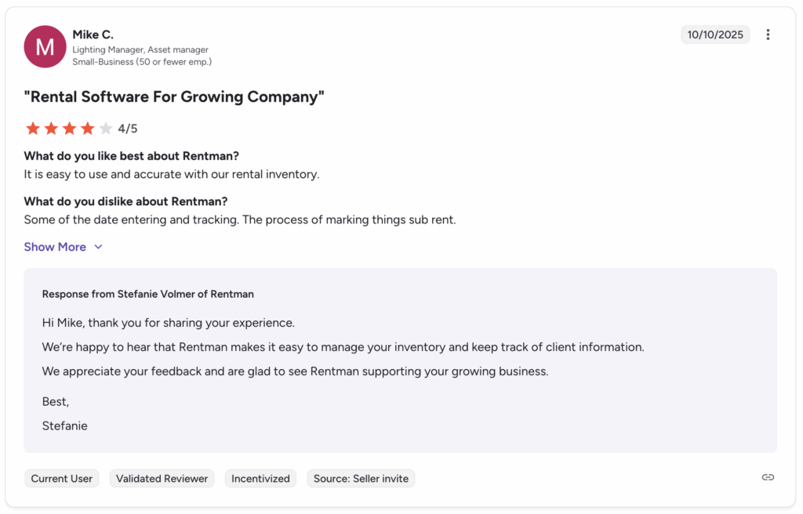Click the second orange rating star
803x514 pixels.
click(51, 128)
